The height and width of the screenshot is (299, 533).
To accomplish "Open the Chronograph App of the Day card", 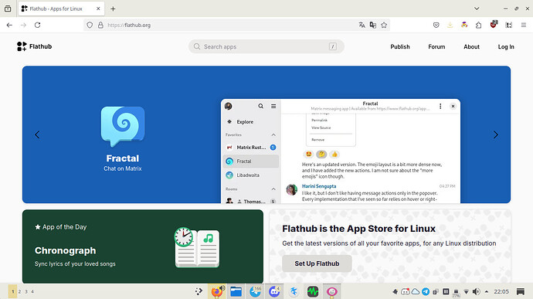I will pyautogui.click(x=143, y=246).
